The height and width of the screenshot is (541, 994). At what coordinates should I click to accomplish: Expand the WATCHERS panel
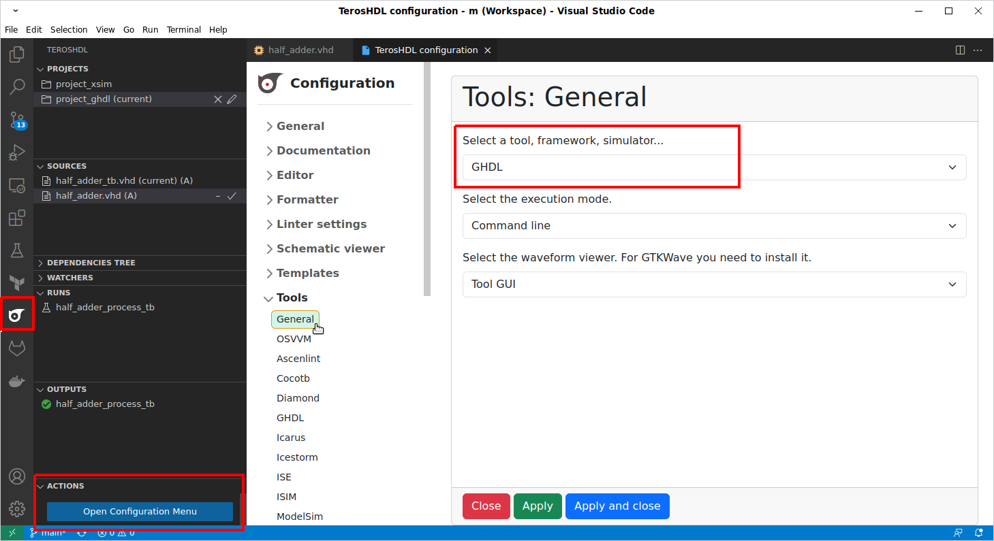(x=140, y=278)
